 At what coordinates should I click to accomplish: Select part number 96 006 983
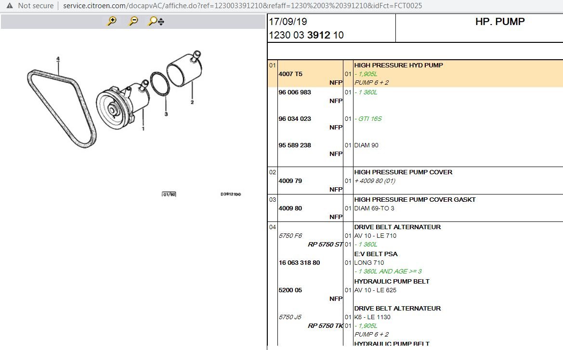pos(295,92)
